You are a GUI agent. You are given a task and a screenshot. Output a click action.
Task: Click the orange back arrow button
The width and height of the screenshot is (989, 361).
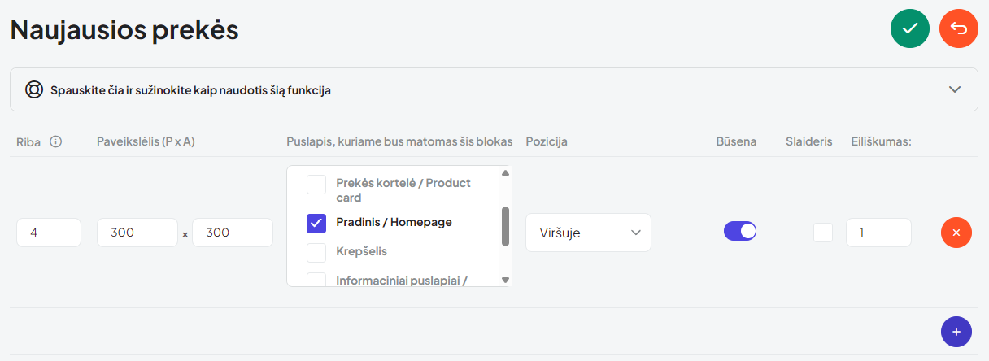click(x=959, y=28)
